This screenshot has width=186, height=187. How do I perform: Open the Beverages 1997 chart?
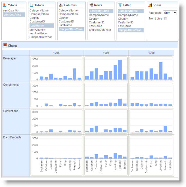point(106,69)
